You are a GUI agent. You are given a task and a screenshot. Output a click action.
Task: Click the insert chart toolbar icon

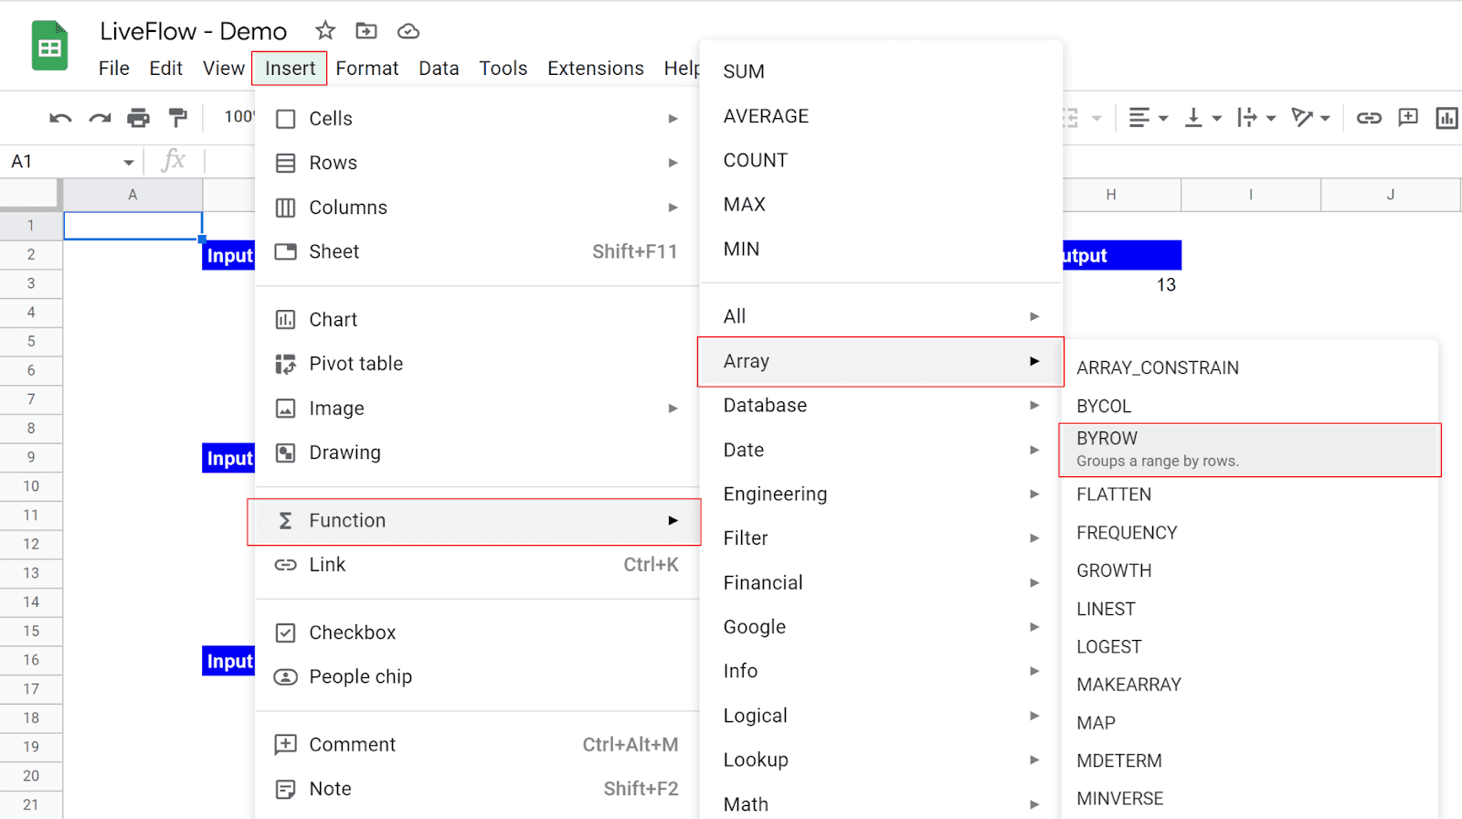[x=1447, y=118]
